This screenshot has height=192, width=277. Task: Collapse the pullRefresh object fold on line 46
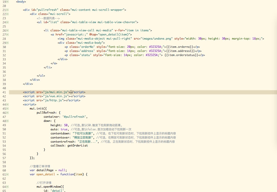pos(7,113)
